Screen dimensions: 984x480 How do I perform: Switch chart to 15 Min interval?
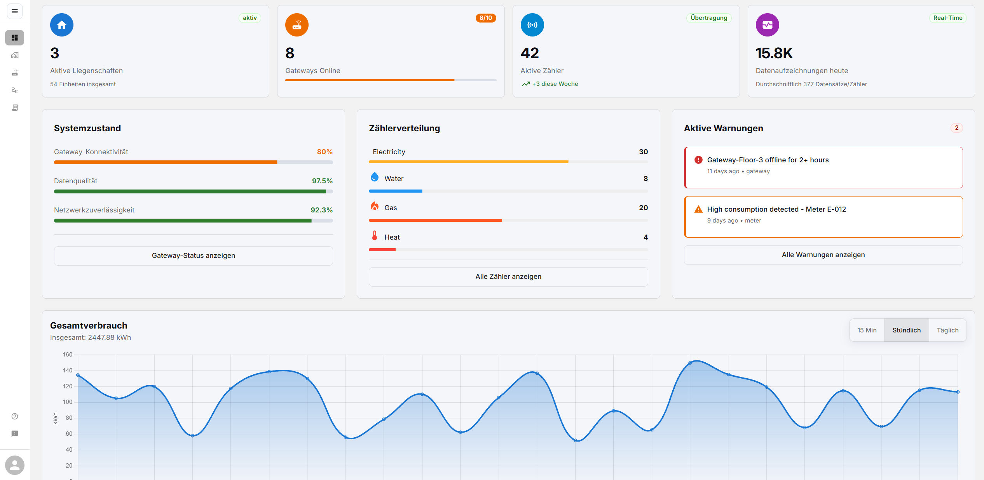coord(867,330)
